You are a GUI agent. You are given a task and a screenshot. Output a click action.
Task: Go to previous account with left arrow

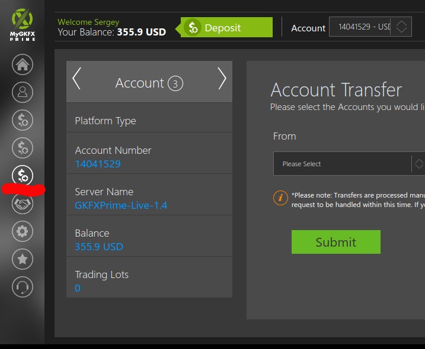tap(76, 79)
